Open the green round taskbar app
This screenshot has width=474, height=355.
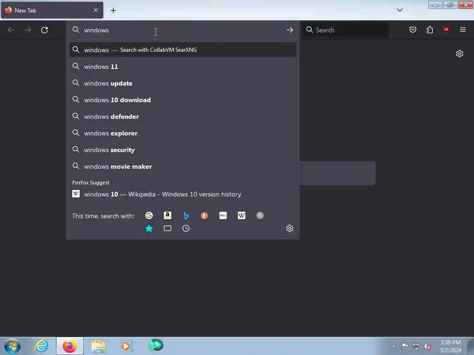click(x=156, y=345)
